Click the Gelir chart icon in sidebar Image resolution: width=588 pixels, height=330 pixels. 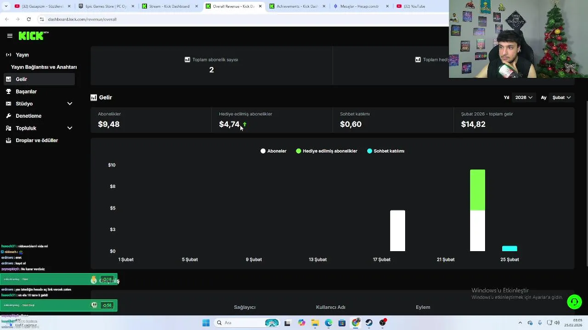(8, 79)
